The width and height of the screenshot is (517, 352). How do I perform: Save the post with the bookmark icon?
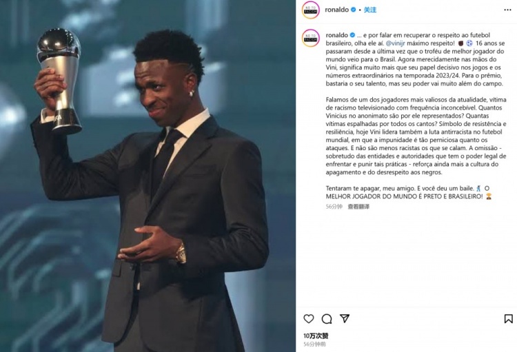(x=508, y=319)
